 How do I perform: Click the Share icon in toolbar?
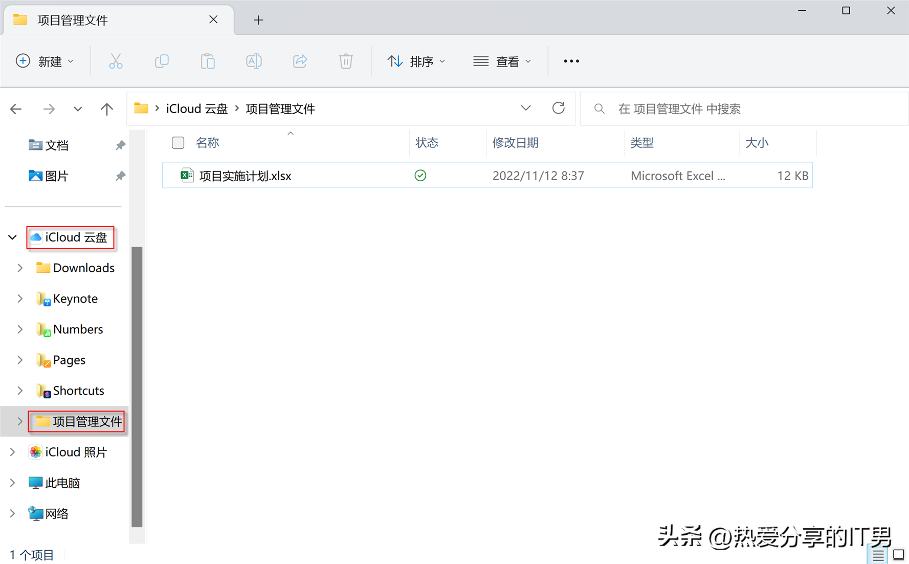[x=300, y=61]
